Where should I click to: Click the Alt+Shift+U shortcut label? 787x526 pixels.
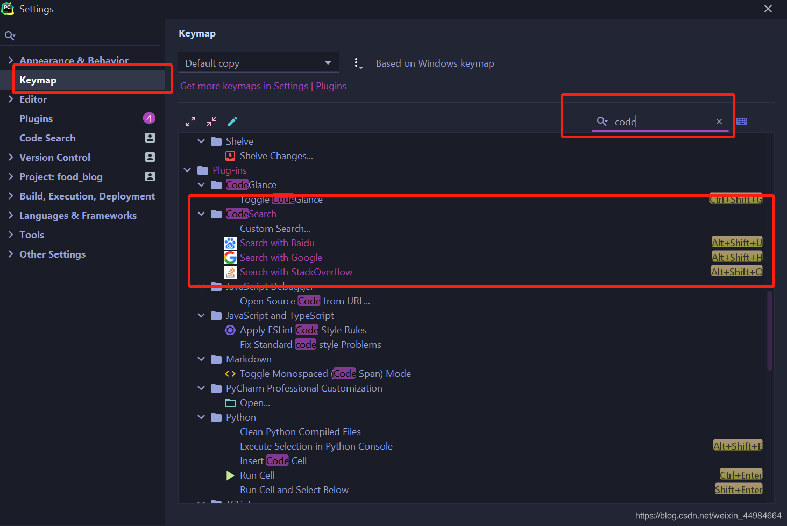[x=737, y=243]
